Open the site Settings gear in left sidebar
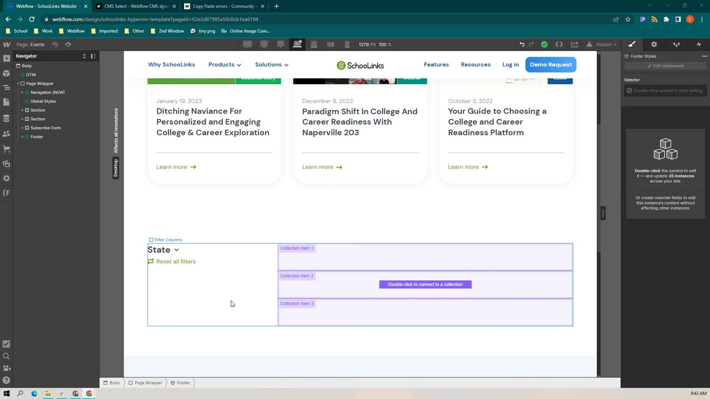The width and height of the screenshot is (710, 399). [x=7, y=178]
